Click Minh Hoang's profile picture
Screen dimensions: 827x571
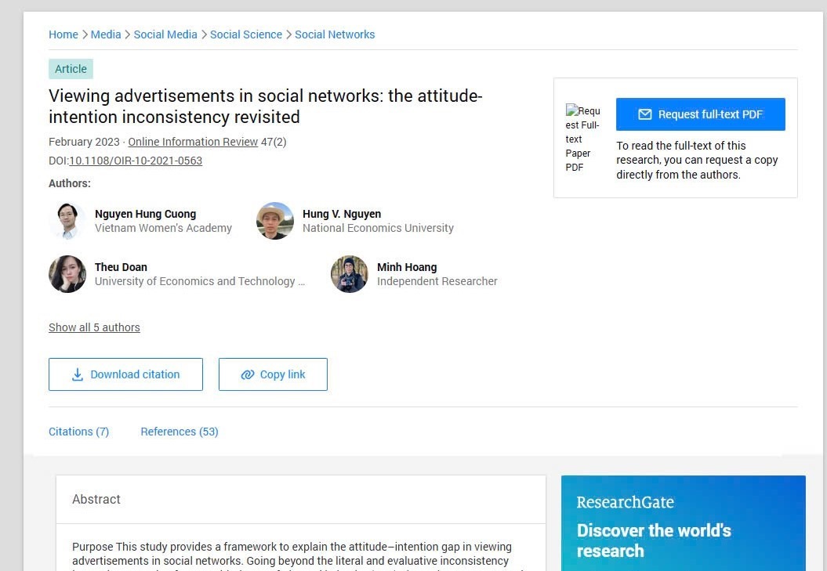pos(350,274)
